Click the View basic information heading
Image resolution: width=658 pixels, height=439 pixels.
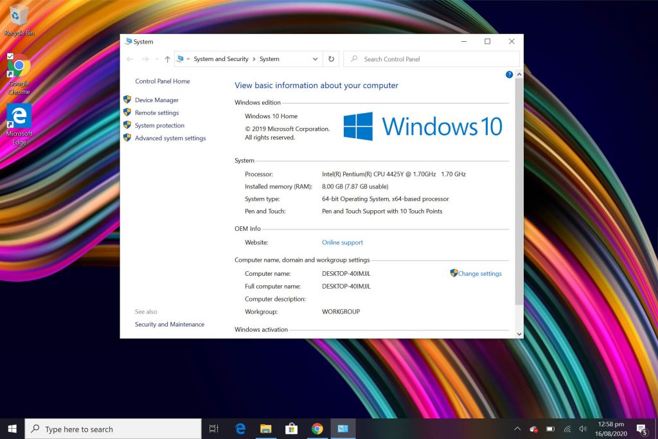click(x=316, y=85)
